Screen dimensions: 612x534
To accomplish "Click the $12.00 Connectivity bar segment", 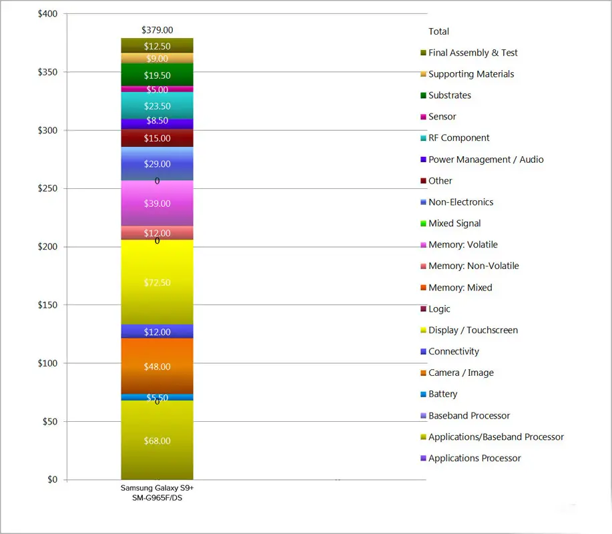I will (x=157, y=331).
